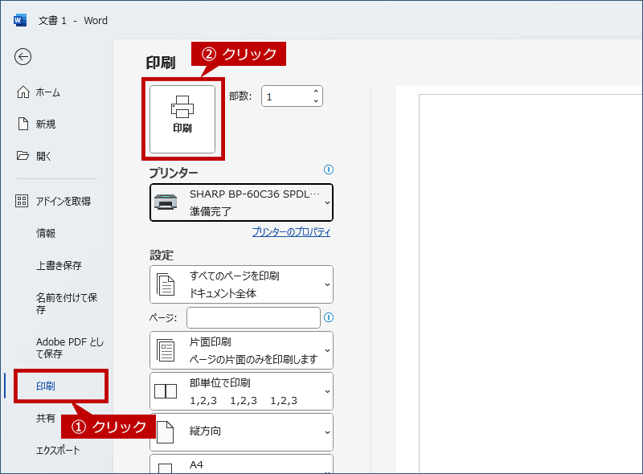The height and width of the screenshot is (474, 643).
Task: Open the 縦方向 orientation dropdown
Action: 241,431
